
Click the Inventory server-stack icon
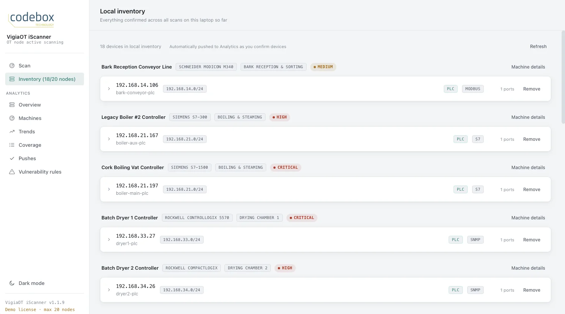(x=12, y=79)
